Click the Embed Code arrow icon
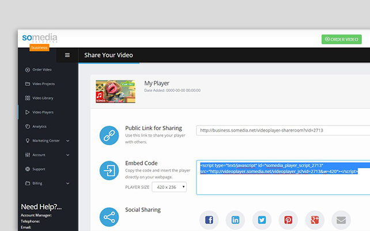This screenshot has height=231, width=370. tap(109, 171)
